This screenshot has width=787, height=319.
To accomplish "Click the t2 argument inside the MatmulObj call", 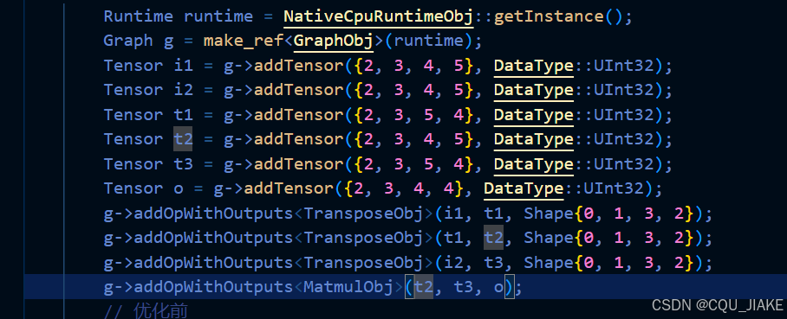I will click(424, 287).
